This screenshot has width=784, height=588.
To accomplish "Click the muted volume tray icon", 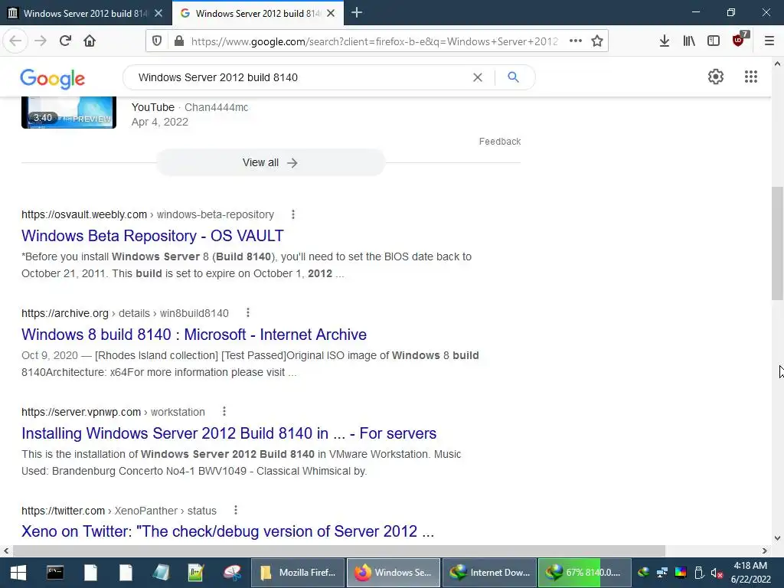I will 717,573.
